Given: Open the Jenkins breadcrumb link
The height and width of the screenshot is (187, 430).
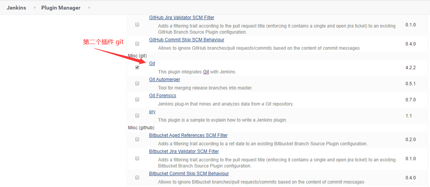Looking at the screenshot, I should pos(16,8).
